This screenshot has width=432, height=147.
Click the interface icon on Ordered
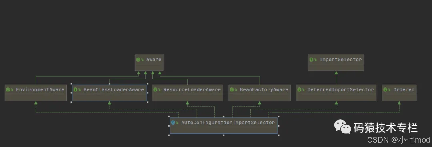click(x=385, y=90)
